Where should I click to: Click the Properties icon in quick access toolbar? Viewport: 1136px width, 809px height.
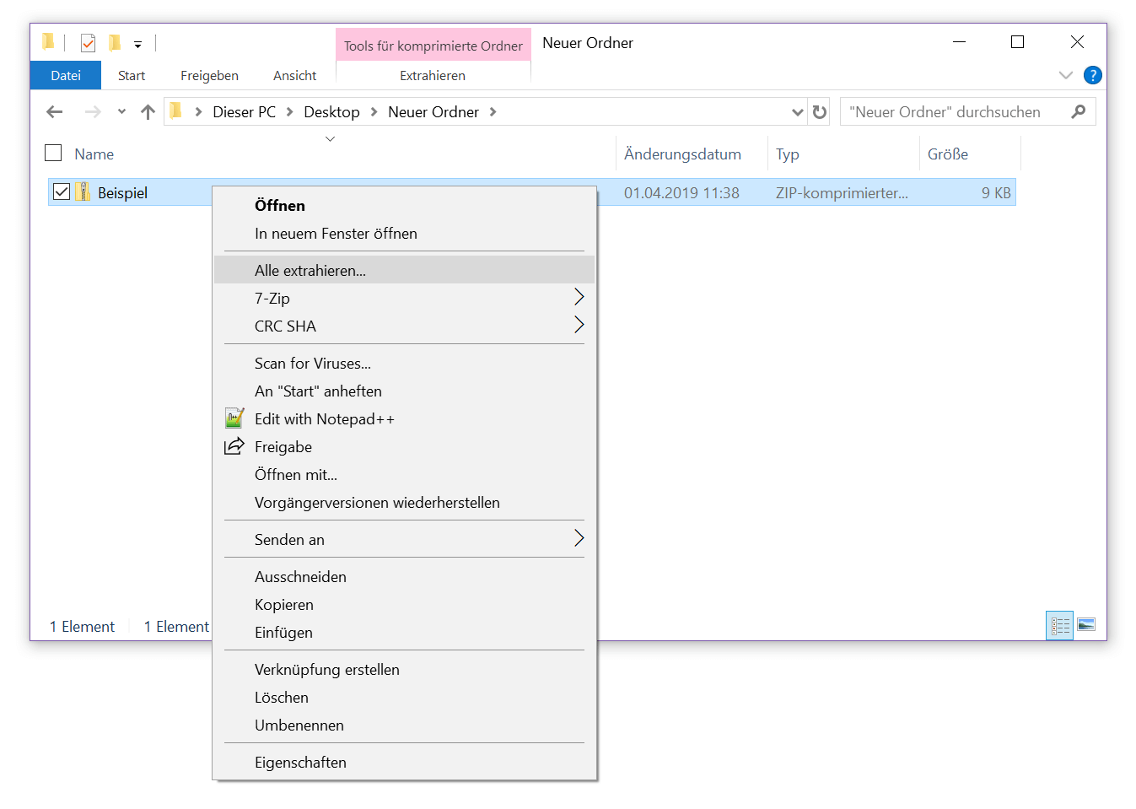coord(89,43)
